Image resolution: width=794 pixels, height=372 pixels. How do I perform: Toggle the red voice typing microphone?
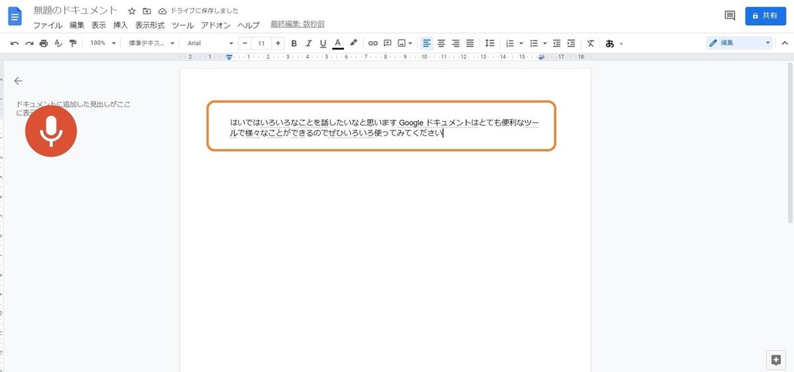pos(51,131)
